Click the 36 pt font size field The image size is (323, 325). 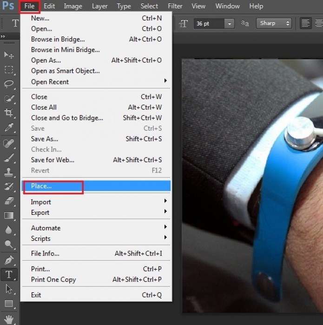[209, 24]
